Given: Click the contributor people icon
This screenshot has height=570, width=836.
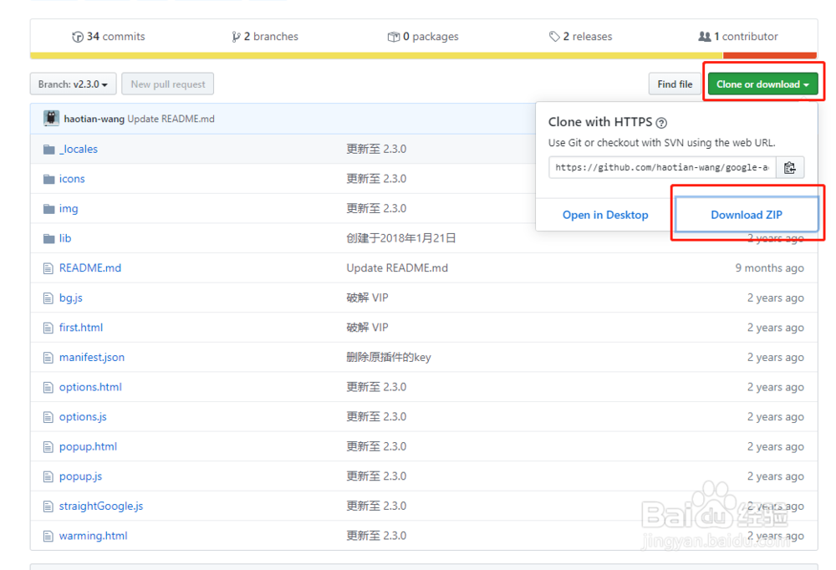Looking at the screenshot, I should (x=704, y=36).
